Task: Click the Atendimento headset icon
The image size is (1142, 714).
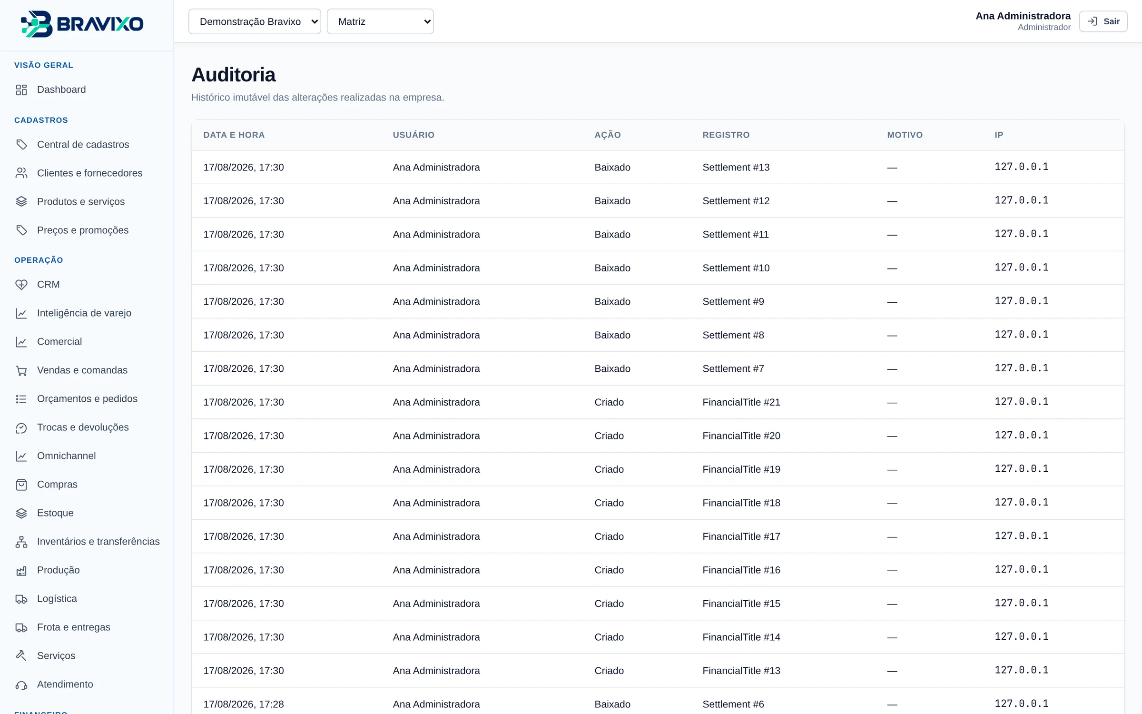Action: (21, 684)
